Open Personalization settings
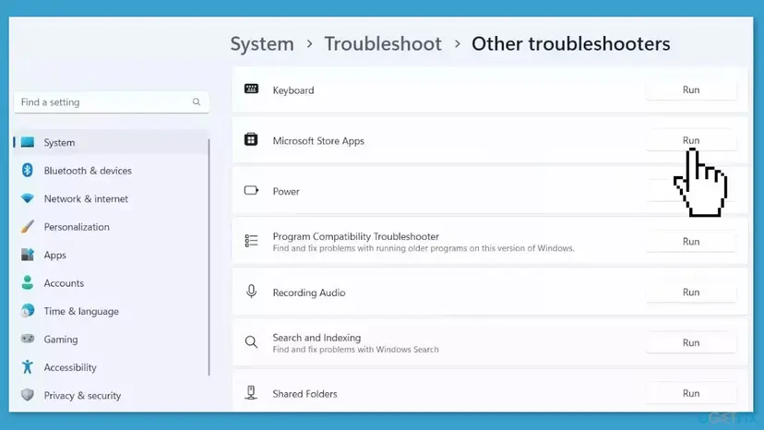Image resolution: width=764 pixels, height=430 pixels. pyautogui.click(x=111, y=227)
